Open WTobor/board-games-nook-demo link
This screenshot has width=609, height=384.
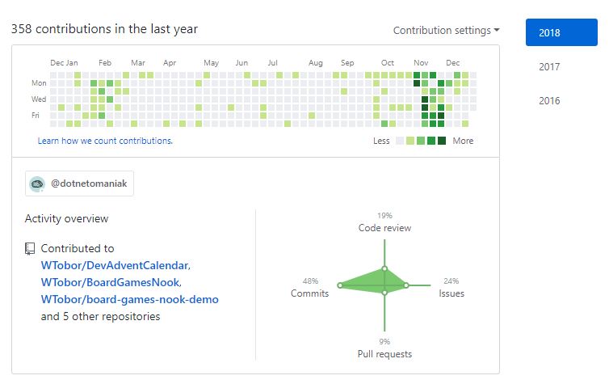tap(129, 299)
